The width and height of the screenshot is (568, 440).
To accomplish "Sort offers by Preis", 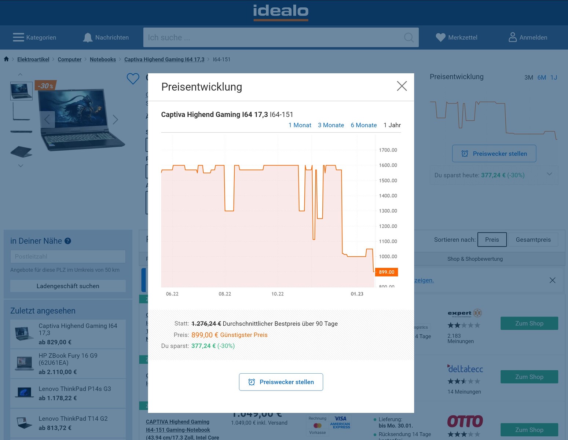I will (x=492, y=239).
